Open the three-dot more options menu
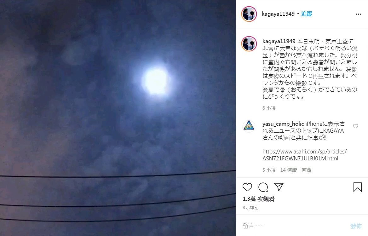This screenshot has width=368, height=236. (x=358, y=14)
